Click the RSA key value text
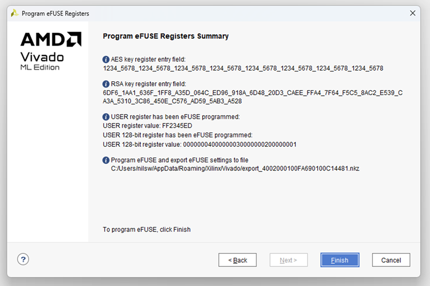 (252, 93)
